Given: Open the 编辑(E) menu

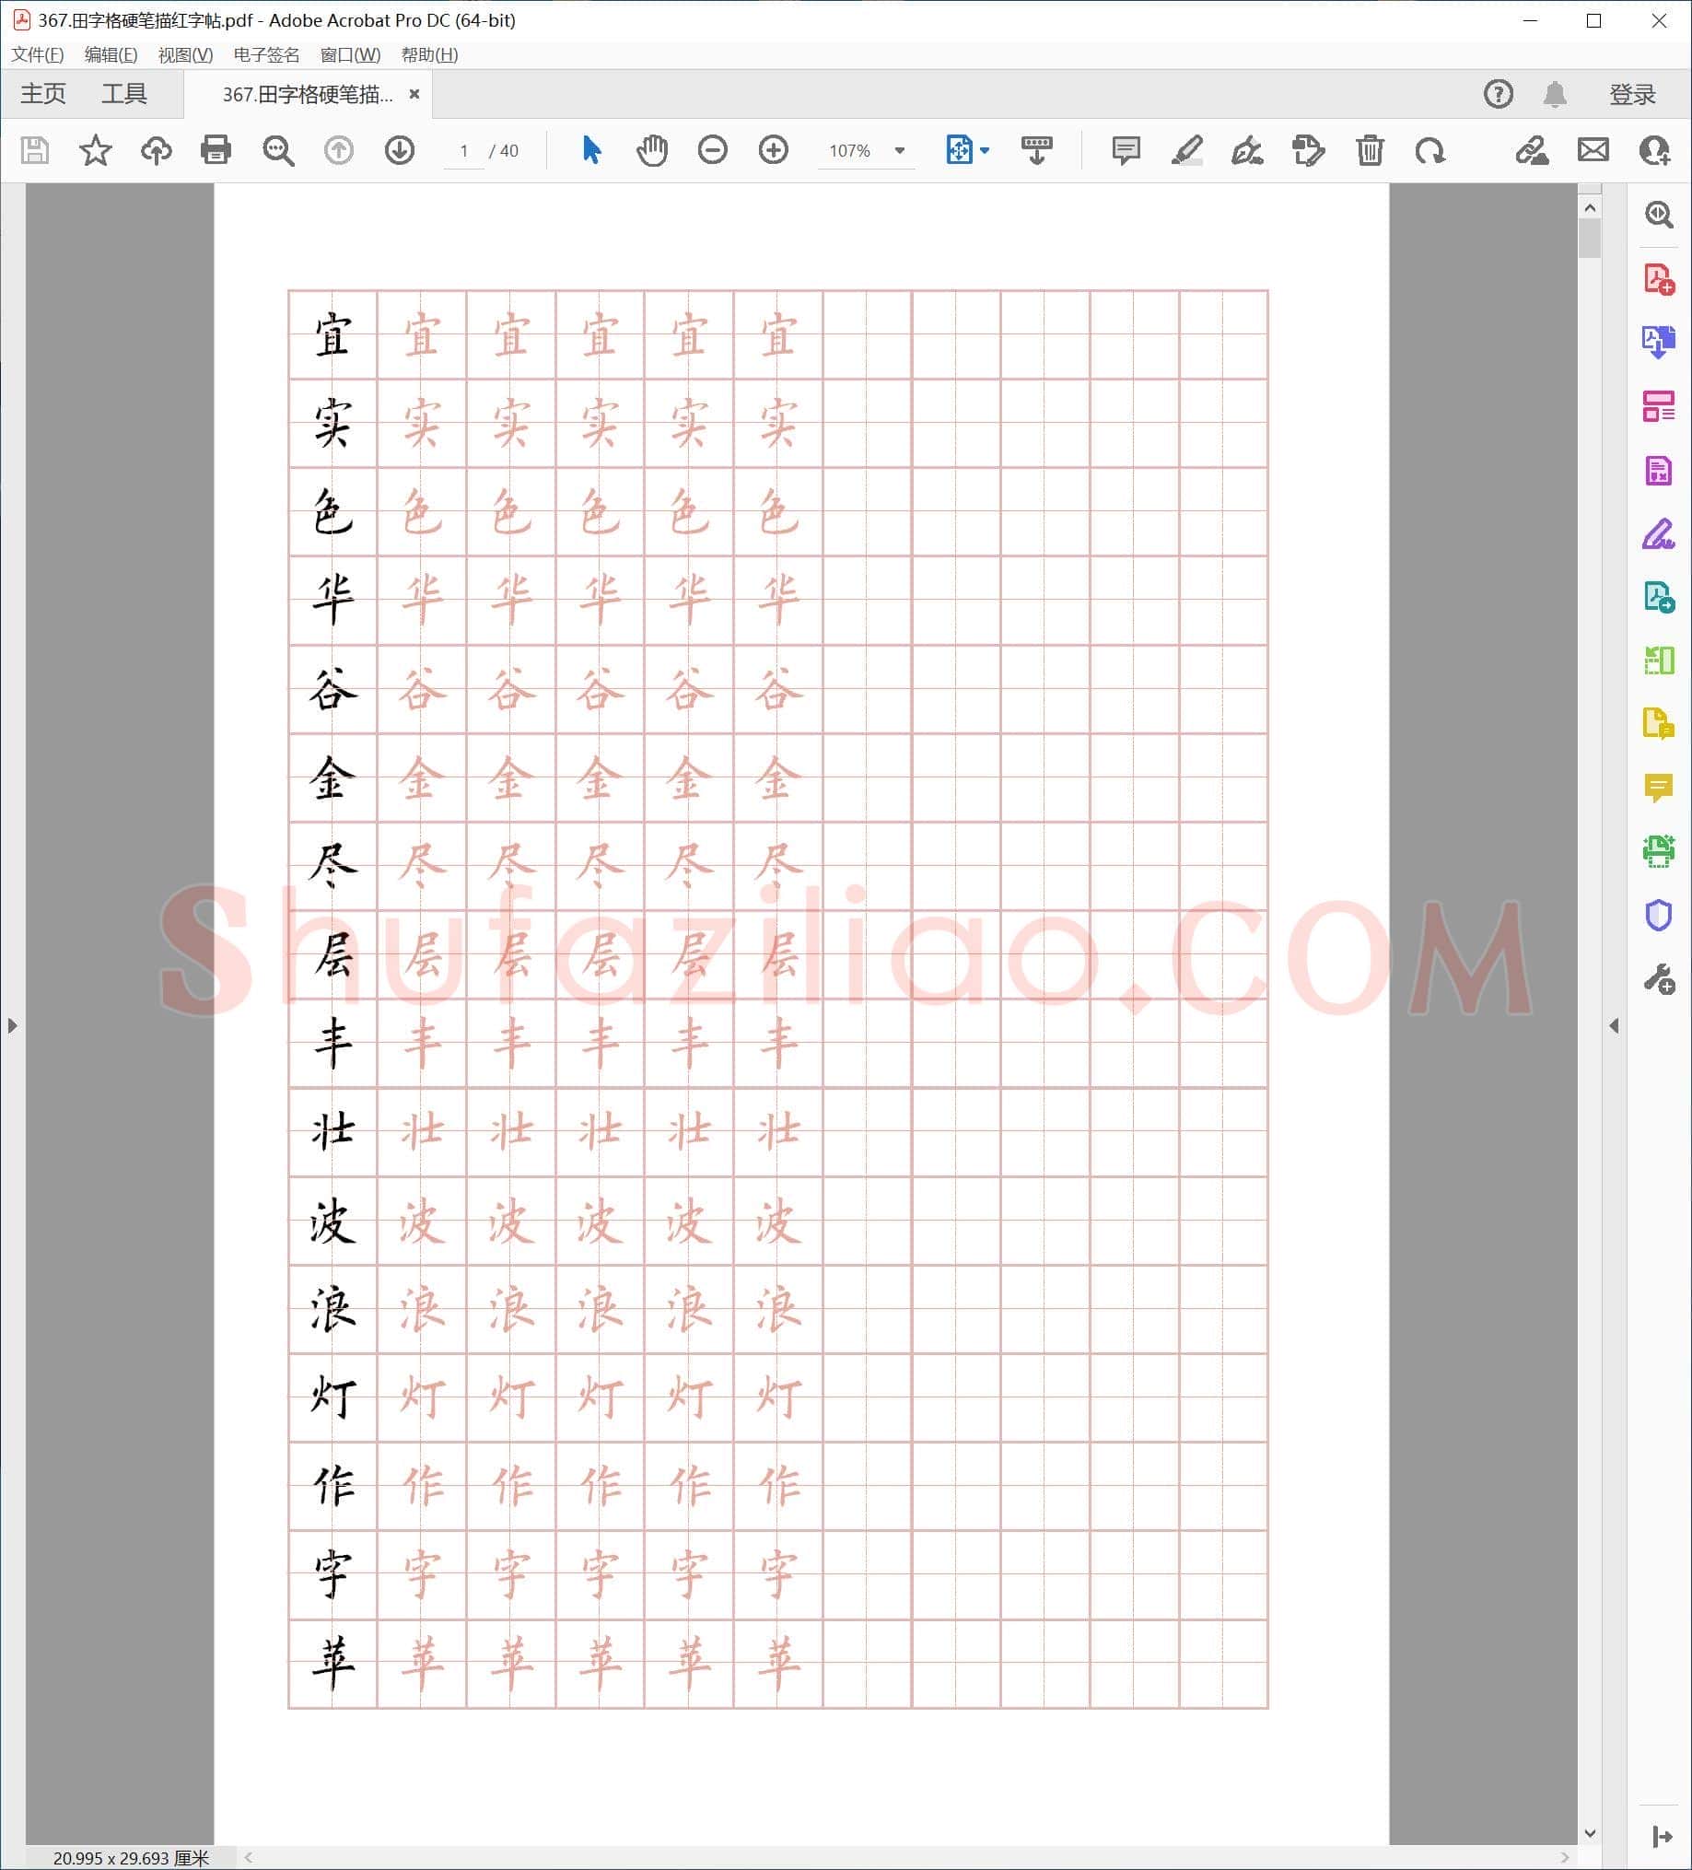Looking at the screenshot, I should [x=111, y=54].
